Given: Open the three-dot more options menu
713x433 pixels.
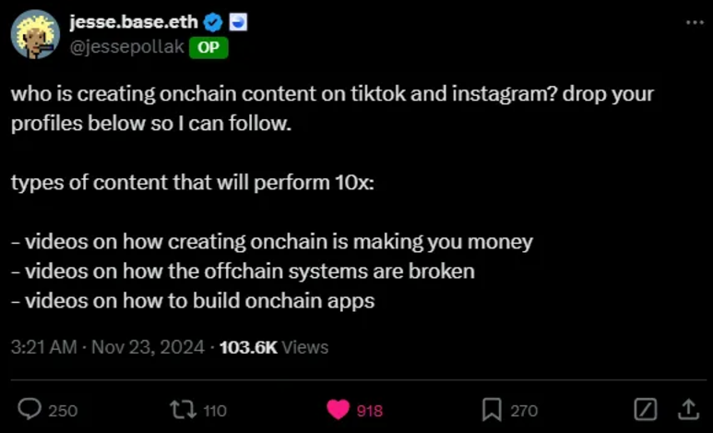Looking at the screenshot, I should [693, 21].
